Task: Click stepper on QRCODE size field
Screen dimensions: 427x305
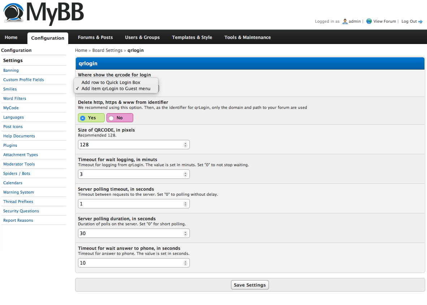Action: tap(185, 145)
